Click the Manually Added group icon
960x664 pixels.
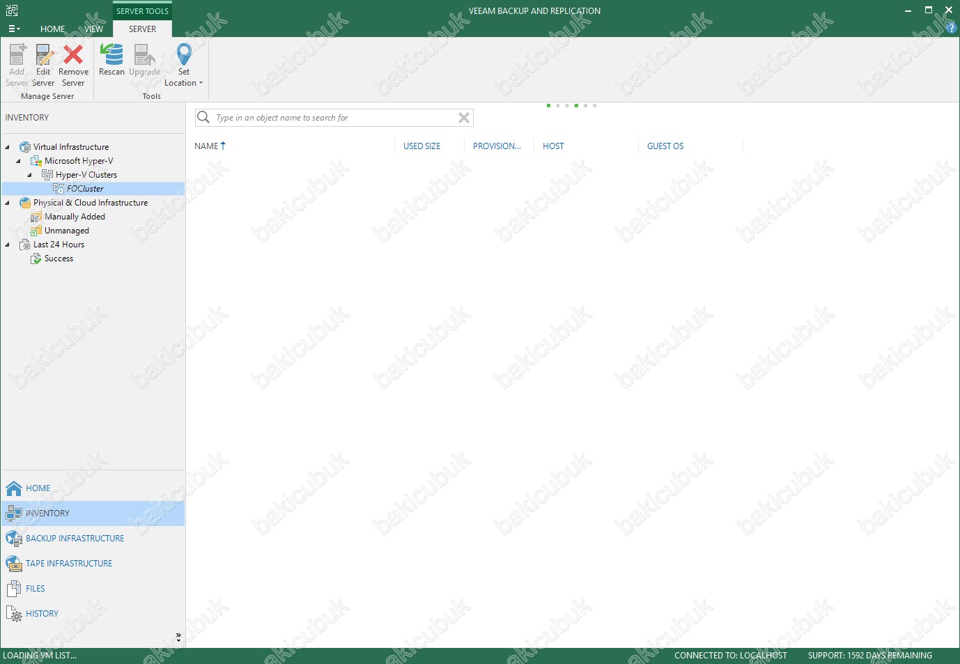point(36,217)
